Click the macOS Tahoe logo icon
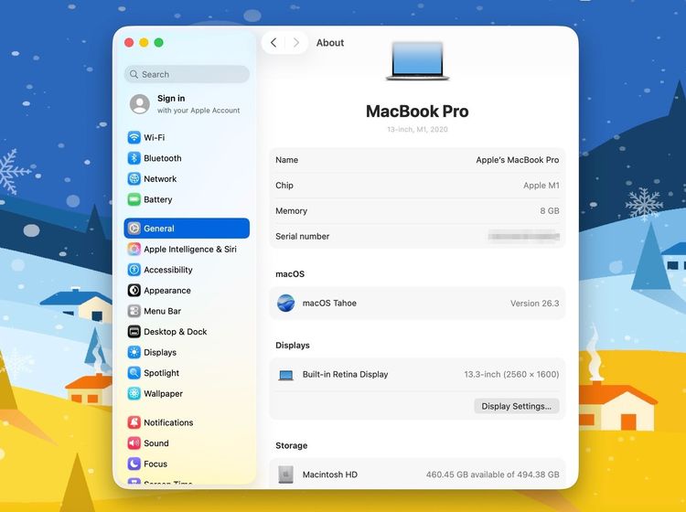Screen dimensions: 686x512 tap(285, 303)
